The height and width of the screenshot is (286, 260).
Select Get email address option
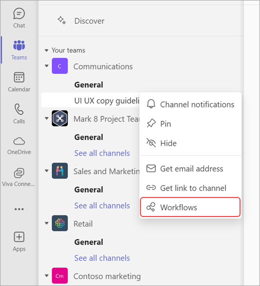(190, 168)
